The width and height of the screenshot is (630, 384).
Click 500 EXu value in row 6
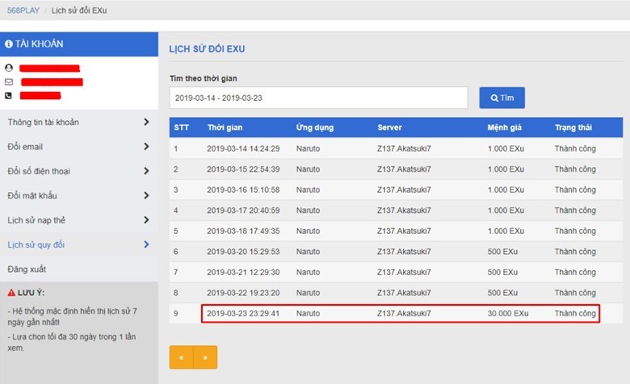[x=502, y=252]
